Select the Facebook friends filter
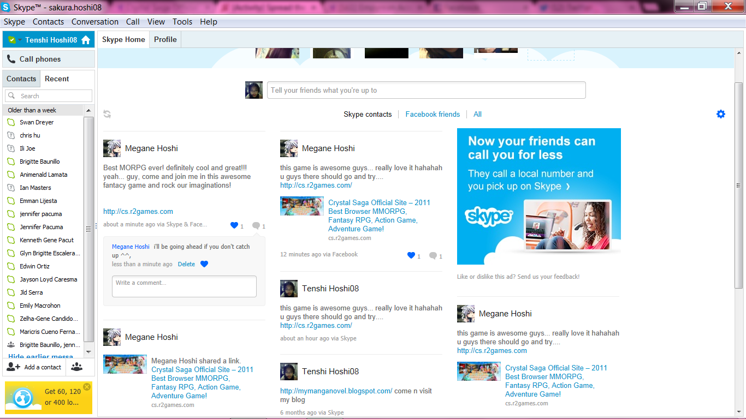Image resolution: width=746 pixels, height=419 pixels. point(433,114)
